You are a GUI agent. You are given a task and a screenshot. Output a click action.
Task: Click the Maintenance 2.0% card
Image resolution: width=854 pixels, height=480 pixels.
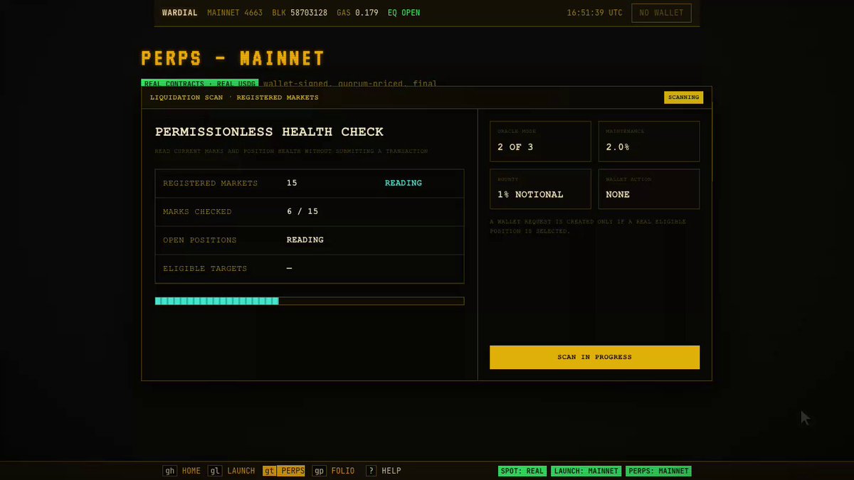(x=649, y=141)
